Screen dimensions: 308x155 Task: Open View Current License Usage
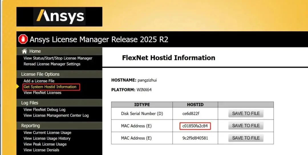coord(47,132)
